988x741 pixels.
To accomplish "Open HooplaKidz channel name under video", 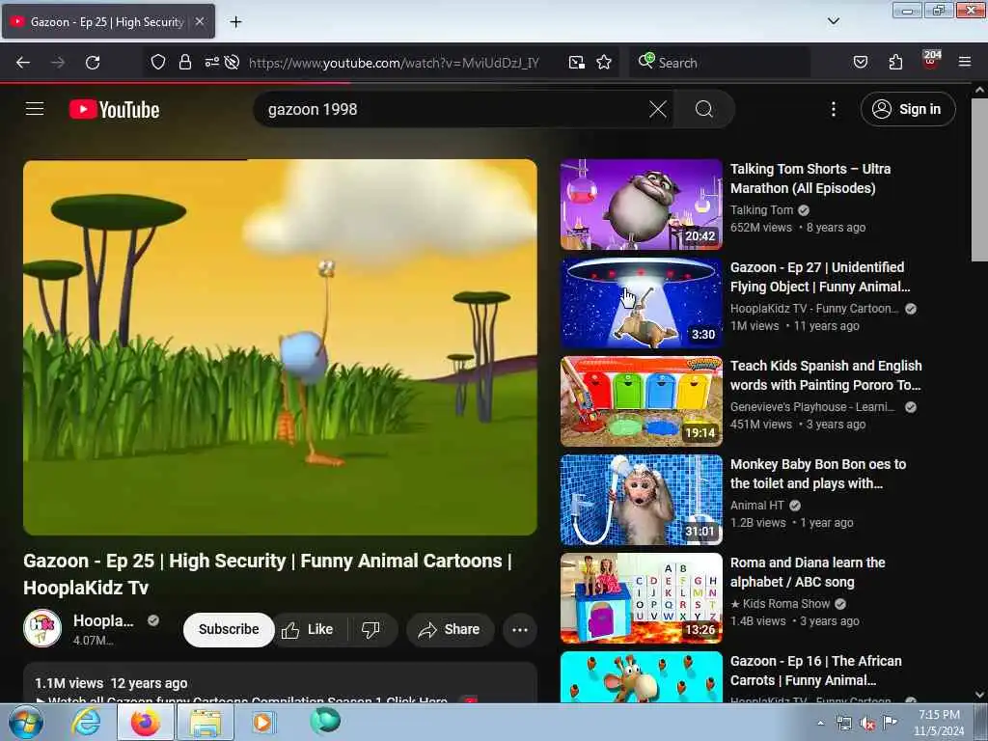I will click(x=103, y=620).
